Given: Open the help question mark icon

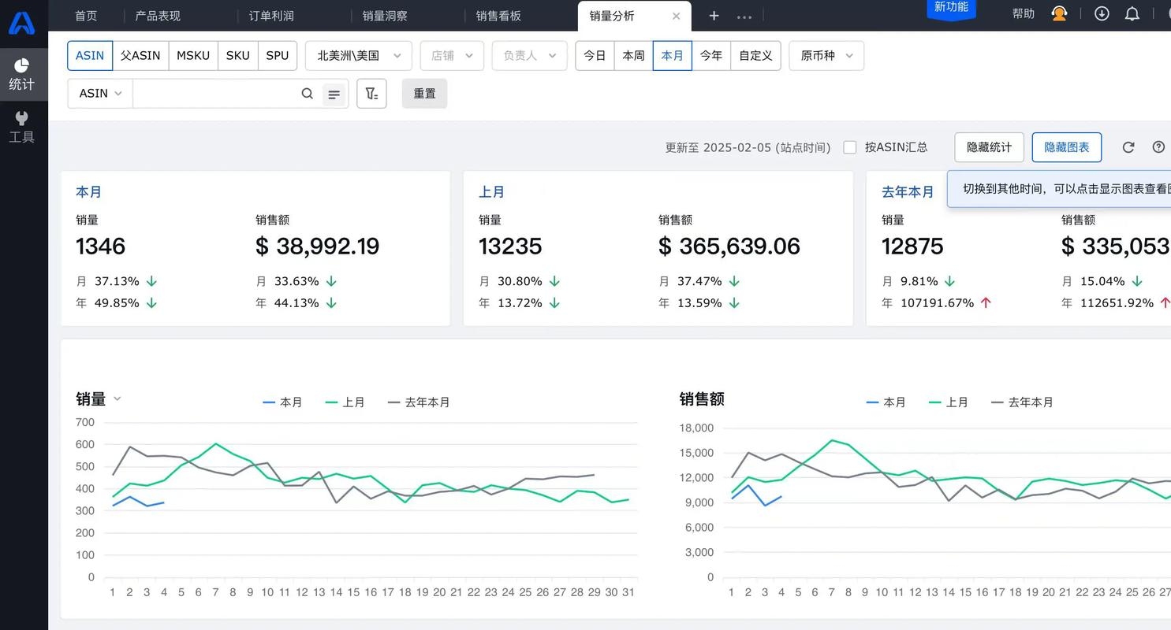Looking at the screenshot, I should tap(1158, 147).
